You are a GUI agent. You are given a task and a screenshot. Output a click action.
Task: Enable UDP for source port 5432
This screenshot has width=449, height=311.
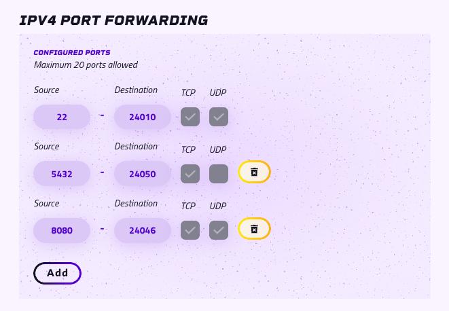219,174
